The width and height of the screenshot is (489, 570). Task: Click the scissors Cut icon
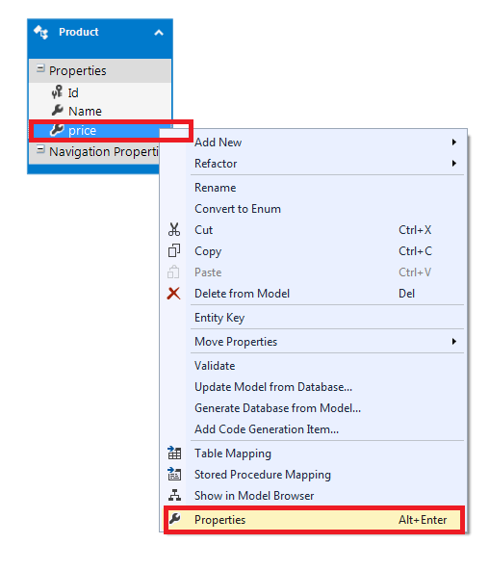(174, 230)
